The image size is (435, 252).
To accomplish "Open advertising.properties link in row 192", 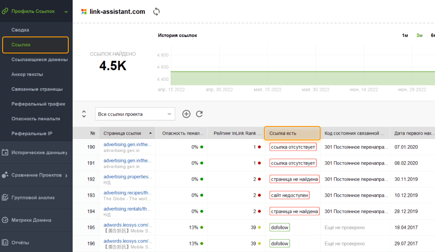I will point(127,176).
